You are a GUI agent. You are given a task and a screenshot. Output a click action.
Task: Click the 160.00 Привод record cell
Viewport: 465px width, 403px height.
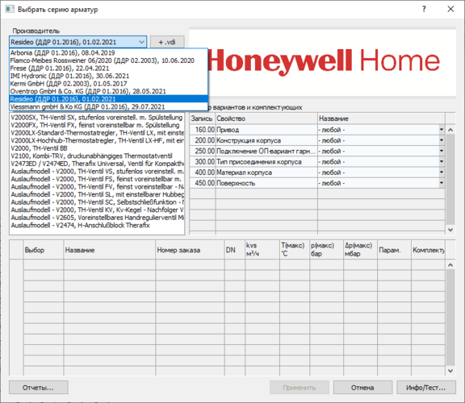pos(203,130)
